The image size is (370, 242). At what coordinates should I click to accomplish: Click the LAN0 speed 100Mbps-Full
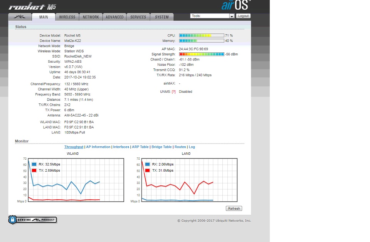pos(74,132)
